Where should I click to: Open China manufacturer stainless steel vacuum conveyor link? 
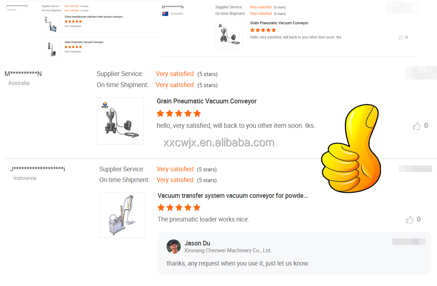(95, 17)
